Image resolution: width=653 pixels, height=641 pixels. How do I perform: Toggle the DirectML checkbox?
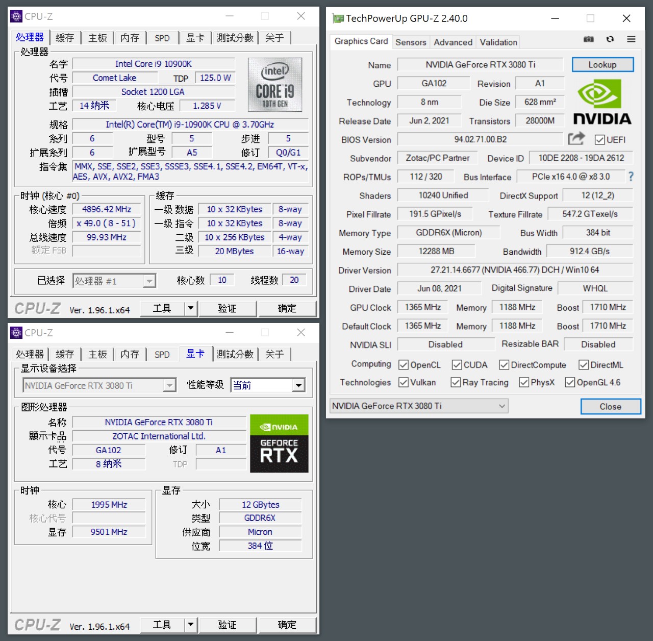point(584,365)
